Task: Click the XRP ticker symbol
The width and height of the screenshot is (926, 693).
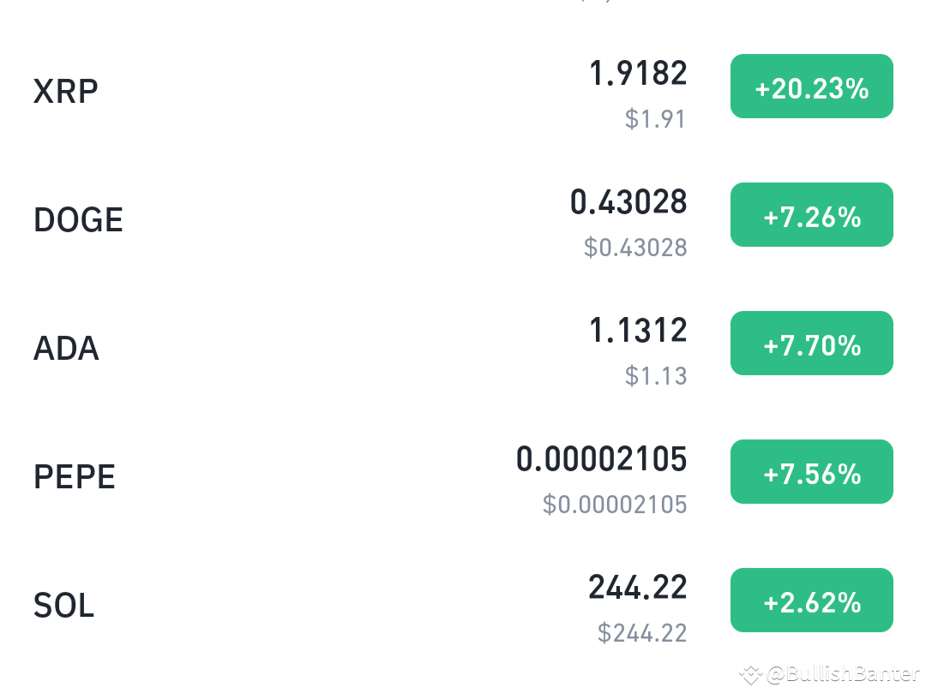Action: [65, 91]
